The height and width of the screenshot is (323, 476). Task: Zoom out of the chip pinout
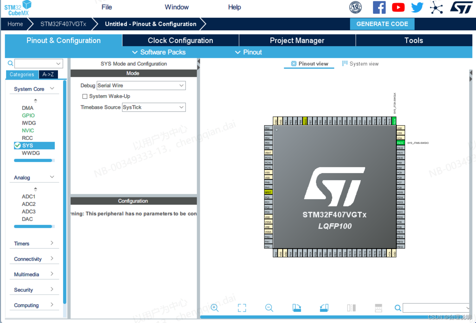pyautogui.click(x=269, y=308)
